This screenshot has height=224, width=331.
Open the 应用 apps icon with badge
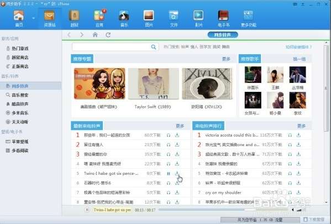click(99, 19)
